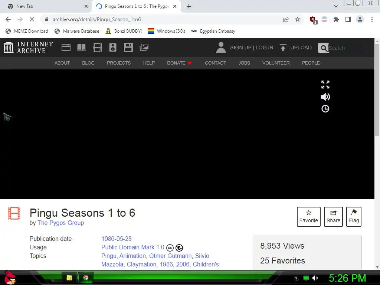Click the Favorite button
The image size is (380, 285).
pos(308,217)
